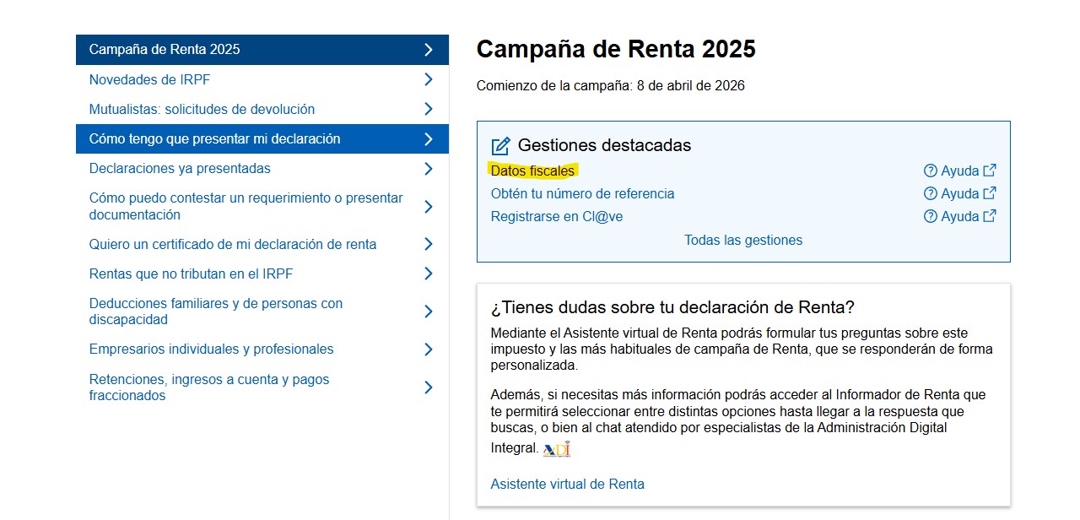Image resolution: width=1080 pixels, height=520 pixels.
Task: Open Cómo puedo contestar un requerimiento item
Action: click(262, 206)
